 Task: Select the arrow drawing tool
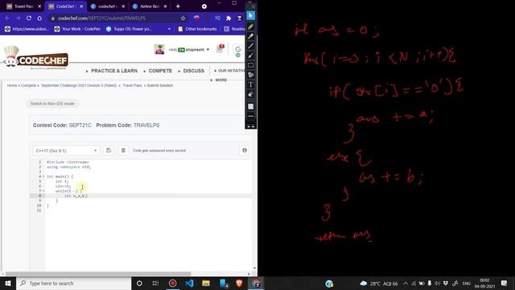[250, 56]
